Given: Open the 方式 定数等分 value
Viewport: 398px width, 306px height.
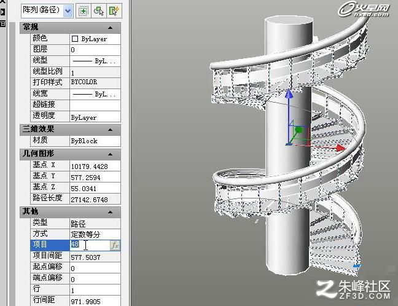Looking at the screenshot, I should [x=95, y=234].
